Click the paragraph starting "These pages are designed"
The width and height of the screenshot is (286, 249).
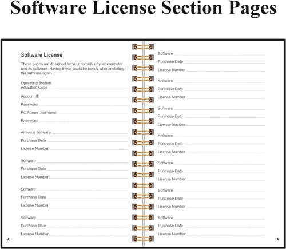[x=73, y=69]
